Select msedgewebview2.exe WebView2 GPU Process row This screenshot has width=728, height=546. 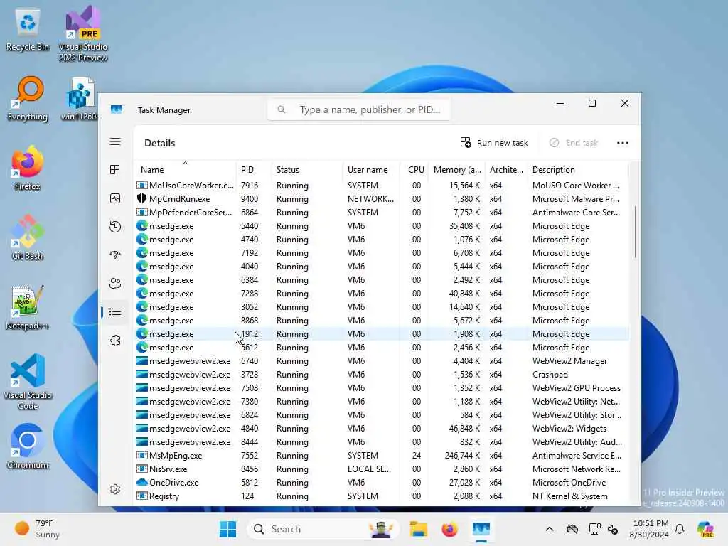tap(382, 387)
